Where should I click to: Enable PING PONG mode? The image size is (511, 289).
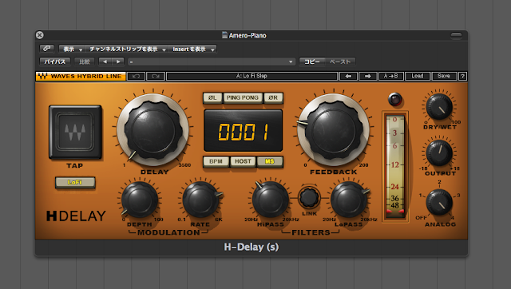pyautogui.click(x=243, y=97)
